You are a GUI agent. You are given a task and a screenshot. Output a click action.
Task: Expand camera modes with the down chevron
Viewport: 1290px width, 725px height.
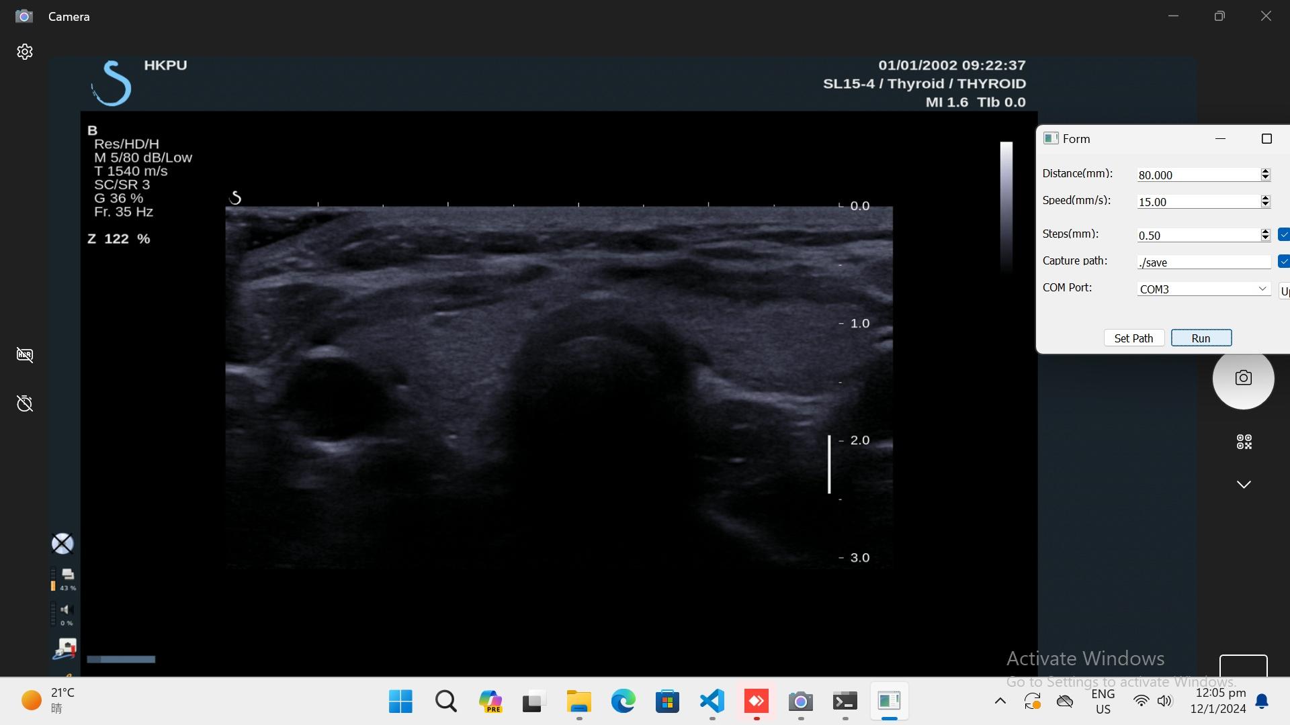[1244, 484]
